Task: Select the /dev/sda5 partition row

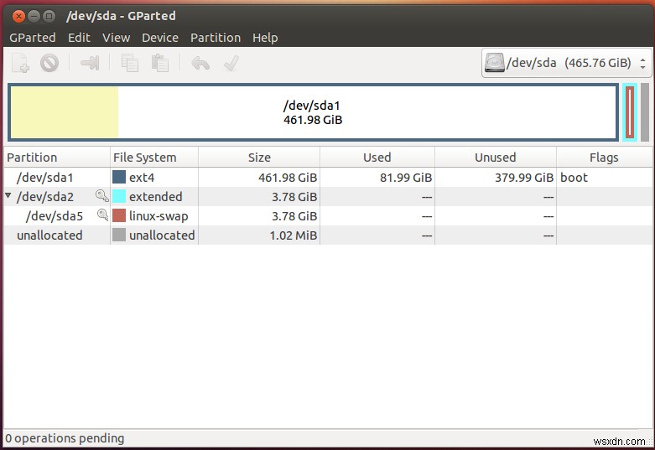Action: pyautogui.click(x=328, y=216)
